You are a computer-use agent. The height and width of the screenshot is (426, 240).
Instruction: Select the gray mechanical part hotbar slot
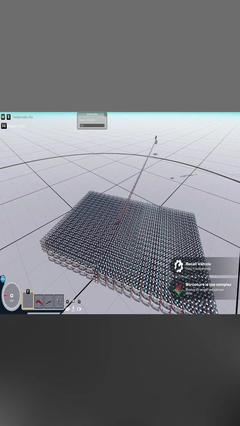pos(59,301)
